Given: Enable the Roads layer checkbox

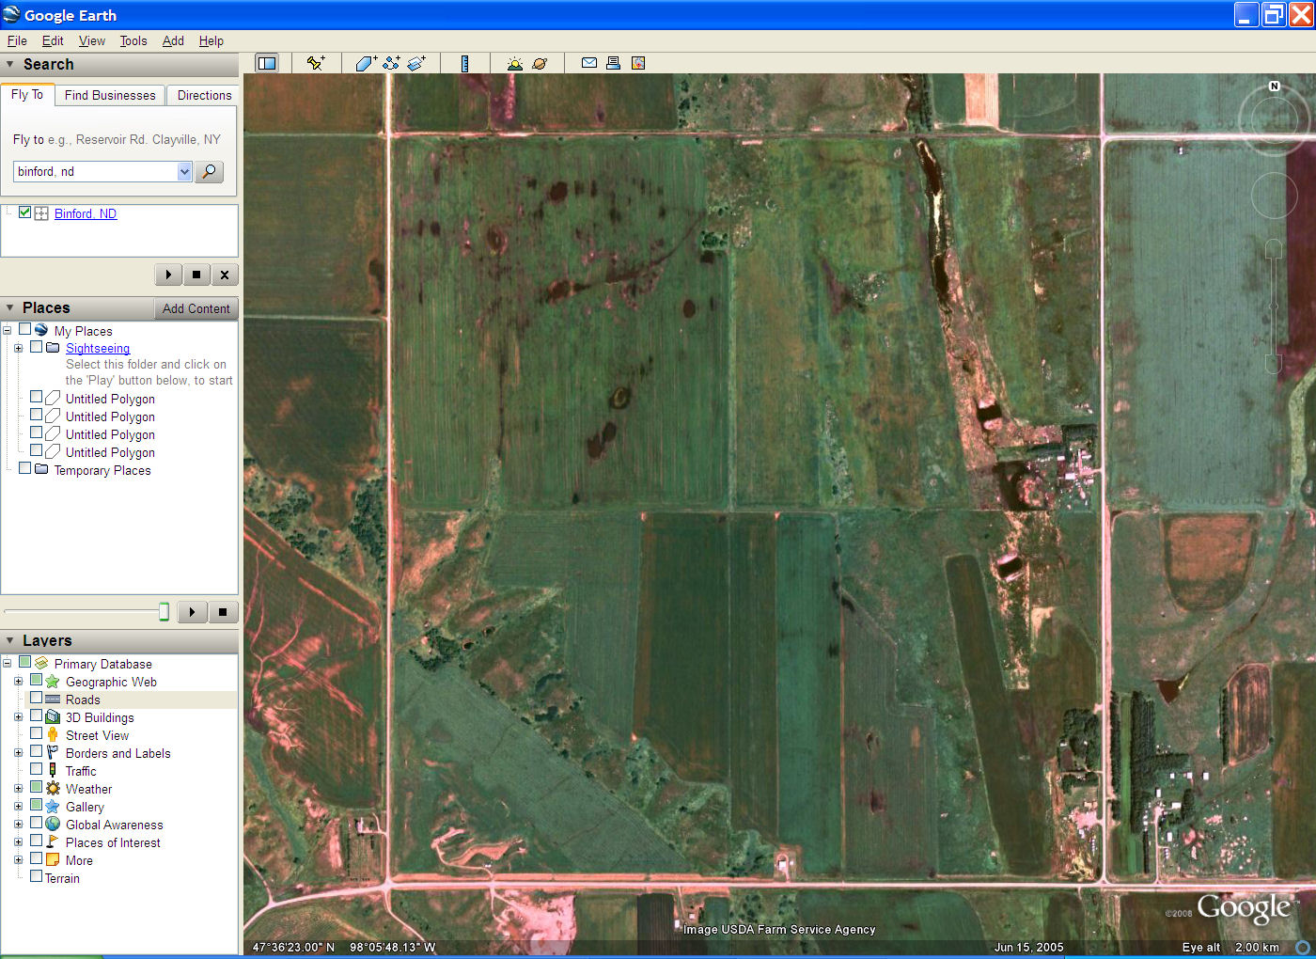Looking at the screenshot, I should 36,699.
